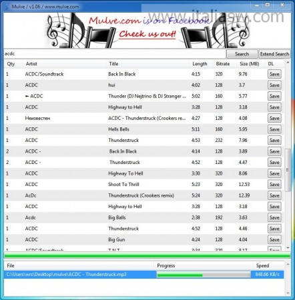The image size is (295, 300).
Task: Click results list scroll down arrow
Action: point(288,247)
